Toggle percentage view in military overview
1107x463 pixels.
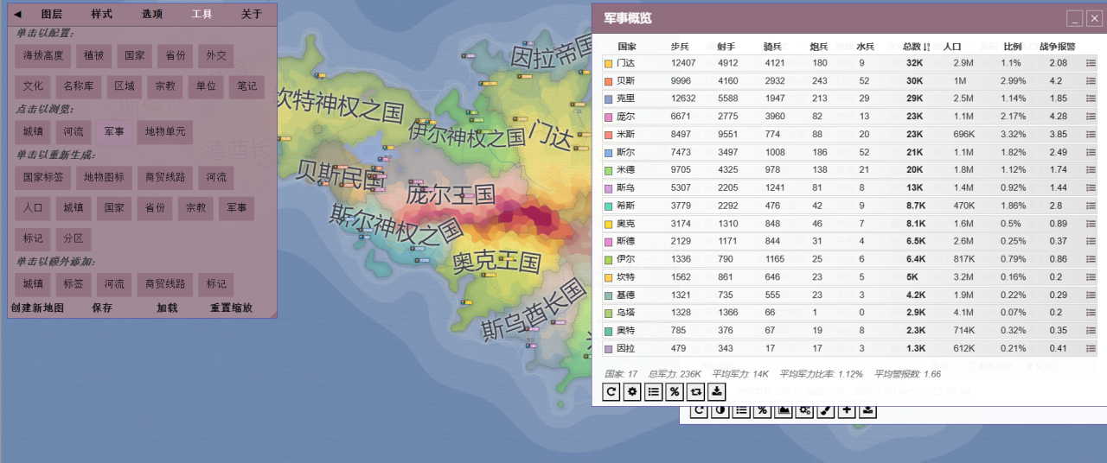[675, 392]
